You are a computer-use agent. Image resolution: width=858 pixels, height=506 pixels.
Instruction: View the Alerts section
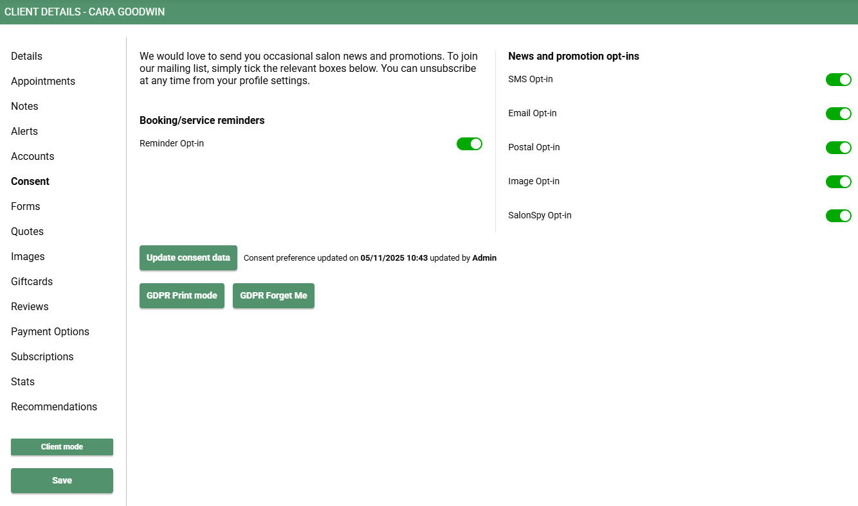point(24,132)
